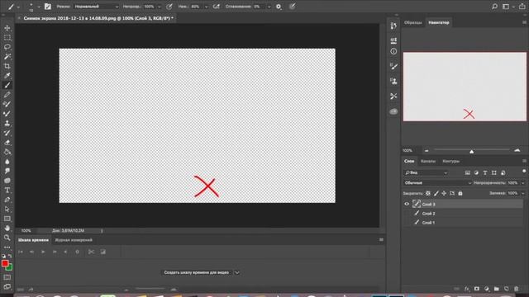The height and width of the screenshot is (297, 529).
Task: Select the Rectangular Marquee tool
Action: (7, 37)
